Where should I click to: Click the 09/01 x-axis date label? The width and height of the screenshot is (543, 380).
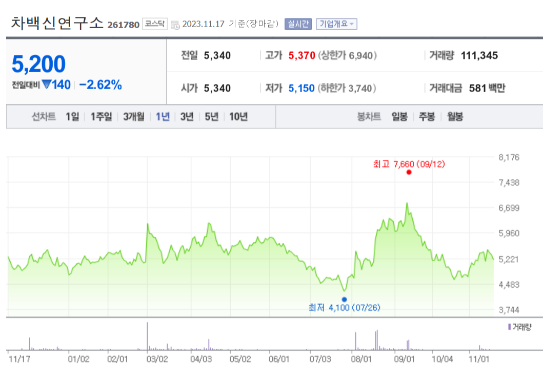pos(404,359)
